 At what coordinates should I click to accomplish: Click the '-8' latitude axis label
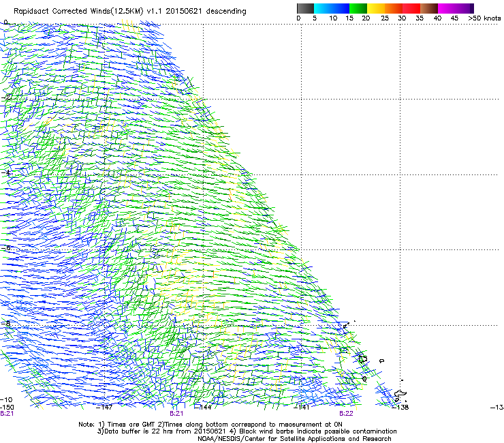(6, 323)
